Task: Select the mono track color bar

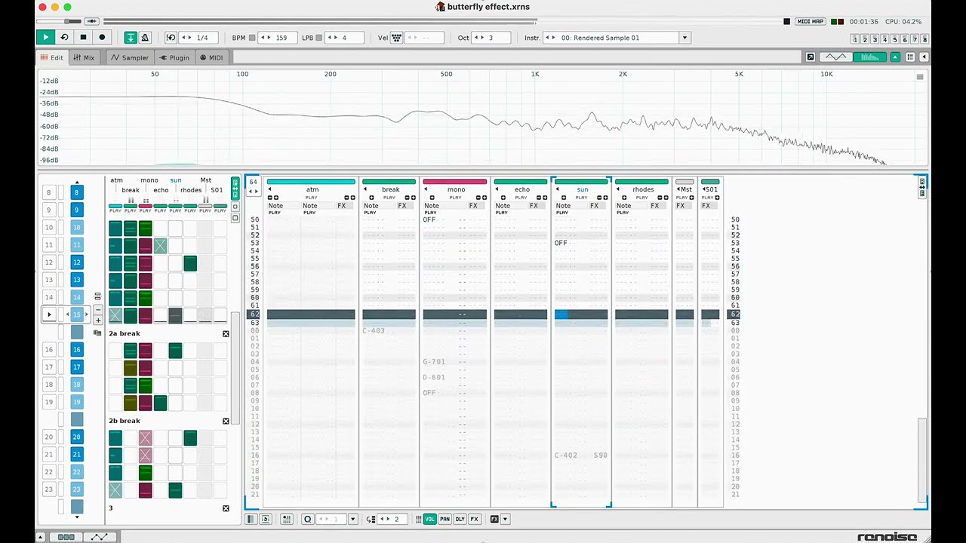Action: [455, 182]
